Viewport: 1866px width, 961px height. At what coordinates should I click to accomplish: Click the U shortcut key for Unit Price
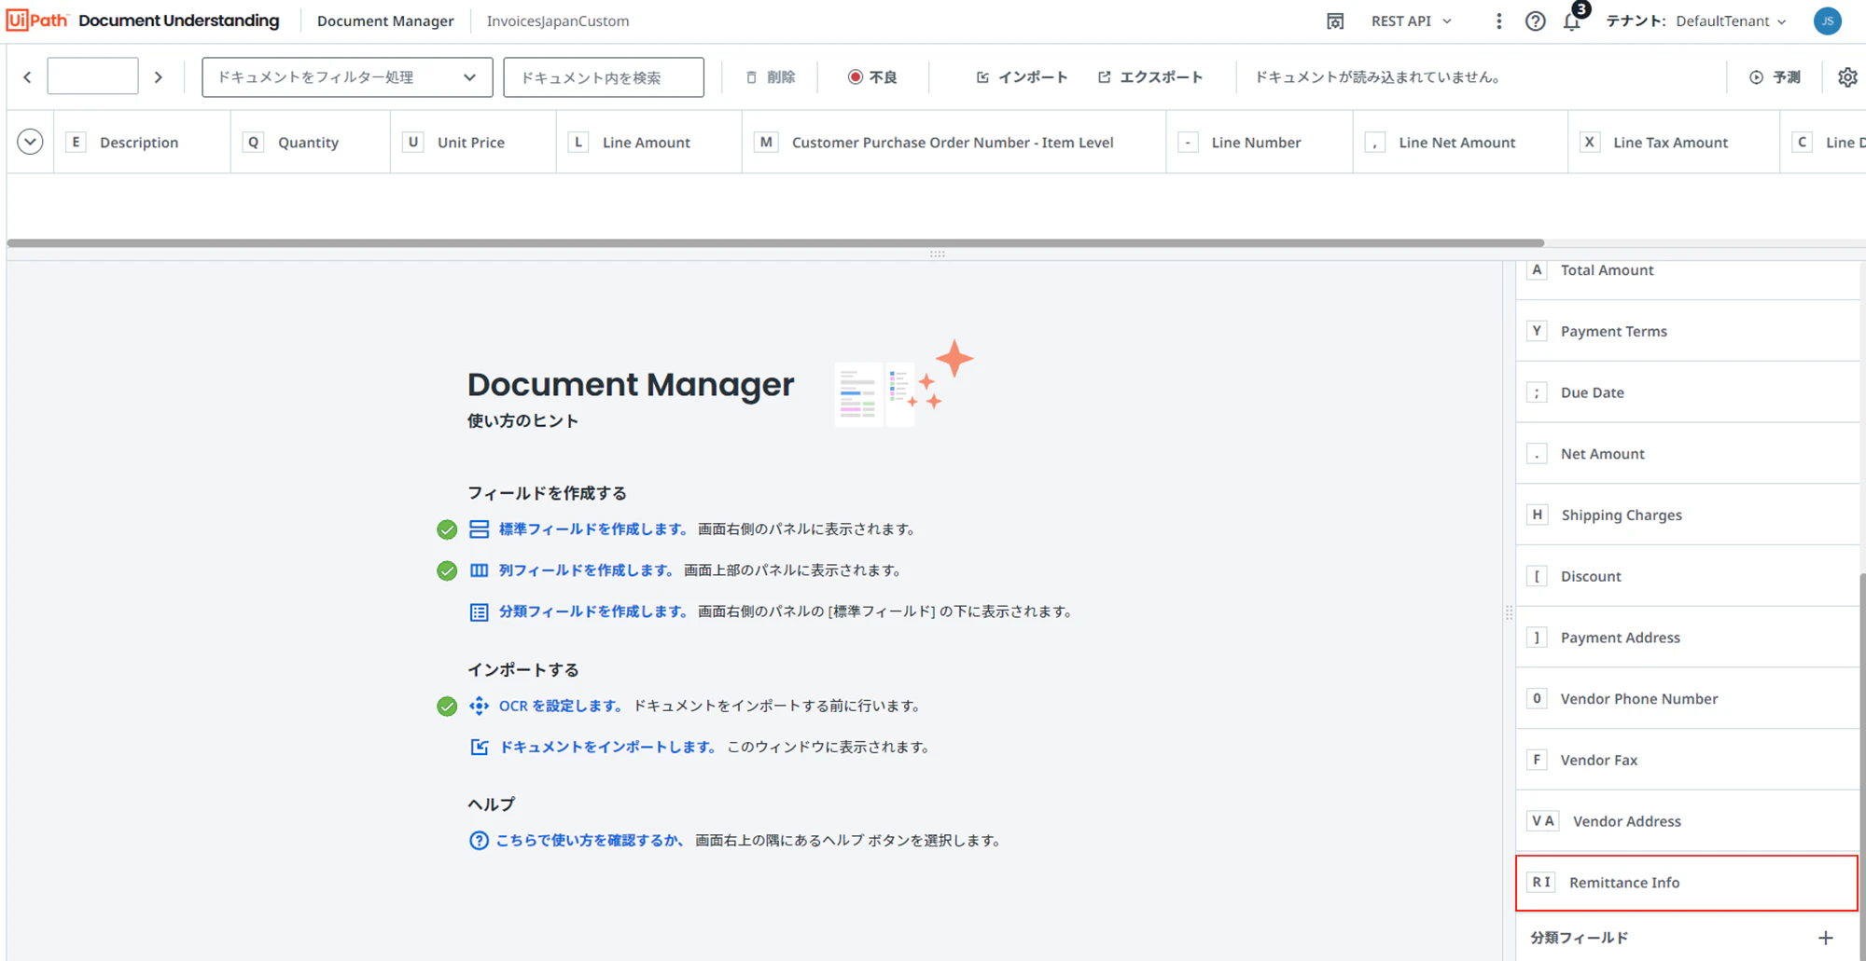(x=412, y=142)
